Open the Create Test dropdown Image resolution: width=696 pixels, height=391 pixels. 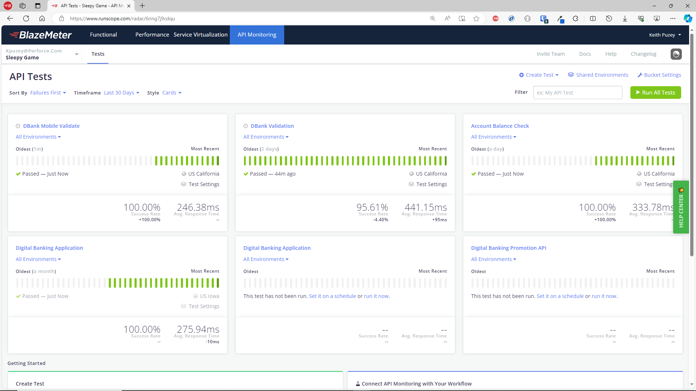click(539, 75)
